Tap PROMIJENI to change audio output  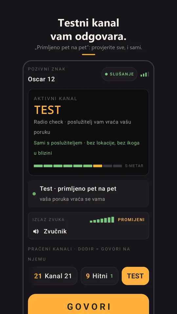pos(131,220)
